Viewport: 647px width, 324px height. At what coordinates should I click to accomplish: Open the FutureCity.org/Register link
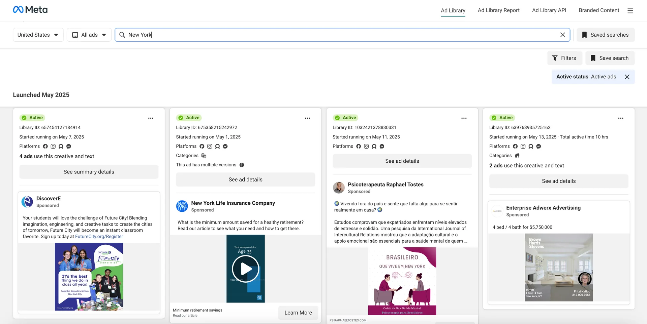coord(99,236)
